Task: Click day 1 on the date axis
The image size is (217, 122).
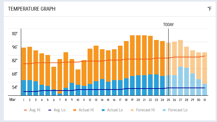Action: coord(24,100)
